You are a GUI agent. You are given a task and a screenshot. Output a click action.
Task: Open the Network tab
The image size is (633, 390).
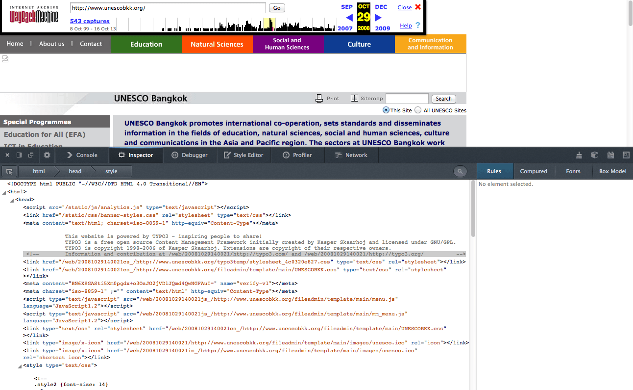350,155
